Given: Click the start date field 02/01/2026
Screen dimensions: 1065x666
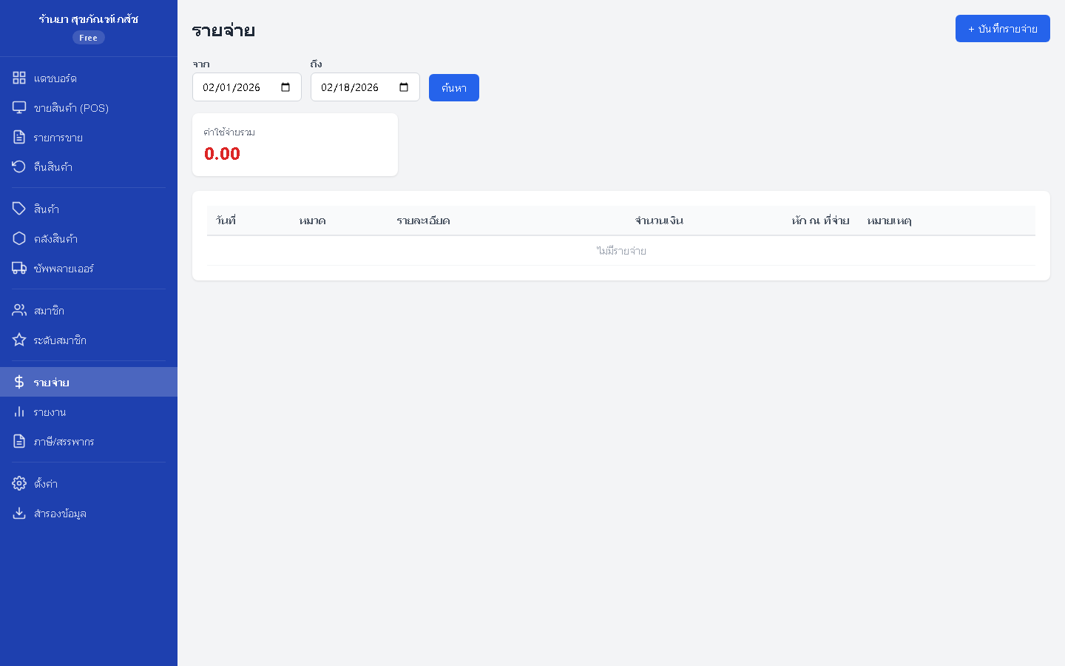Looking at the screenshot, I should click(231, 87).
